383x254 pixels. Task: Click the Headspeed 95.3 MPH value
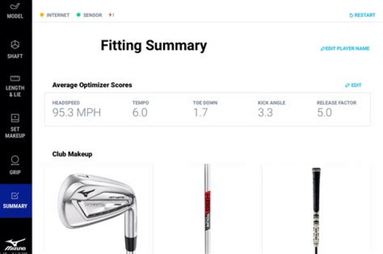point(77,113)
